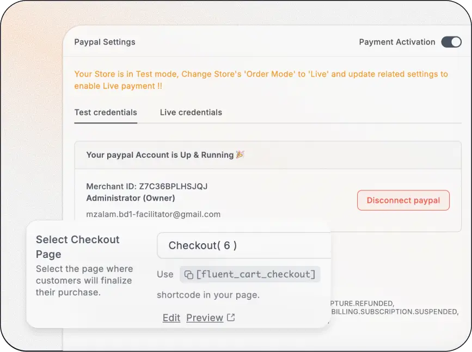Click the [fluent_cart_checkout] shortcode text
472x352 pixels.
point(255,274)
